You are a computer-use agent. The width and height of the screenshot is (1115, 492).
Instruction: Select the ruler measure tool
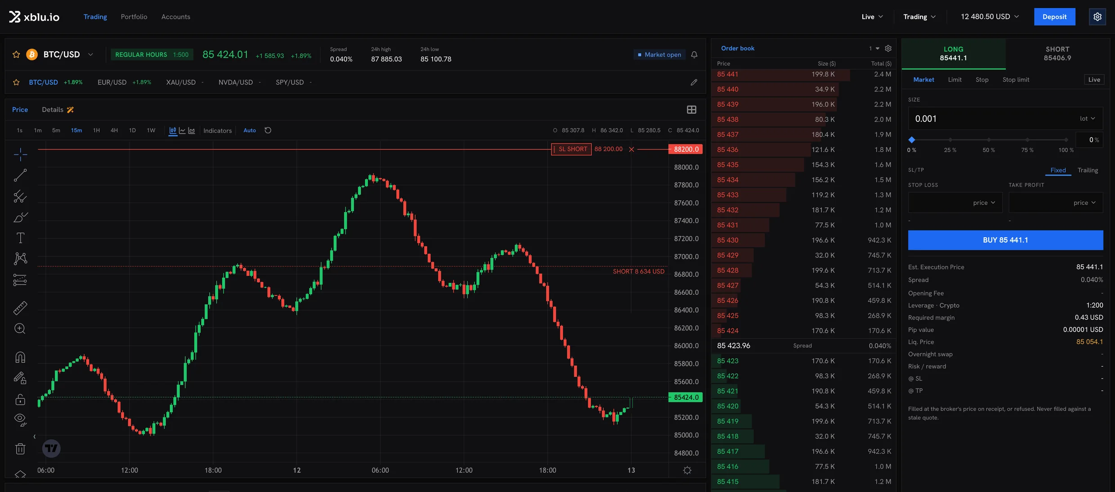20,308
